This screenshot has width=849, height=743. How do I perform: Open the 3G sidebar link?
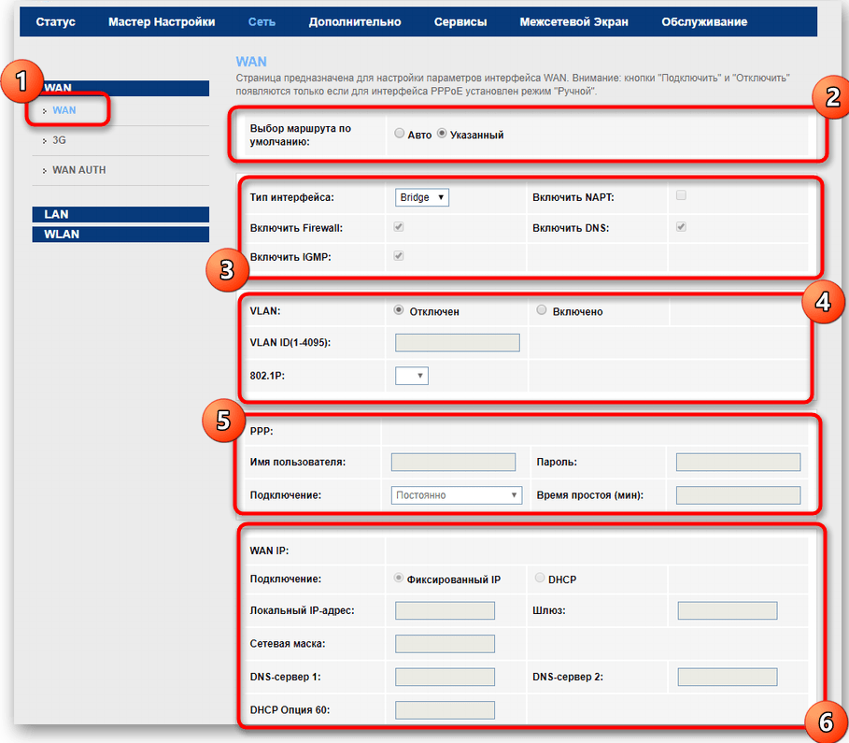59,140
